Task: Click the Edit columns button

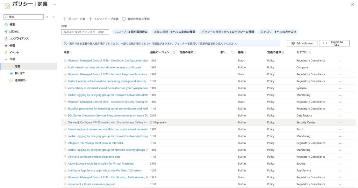Action: coord(302,43)
